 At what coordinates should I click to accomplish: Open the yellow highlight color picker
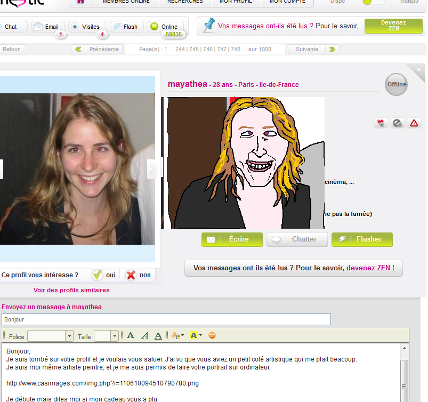coord(200,335)
